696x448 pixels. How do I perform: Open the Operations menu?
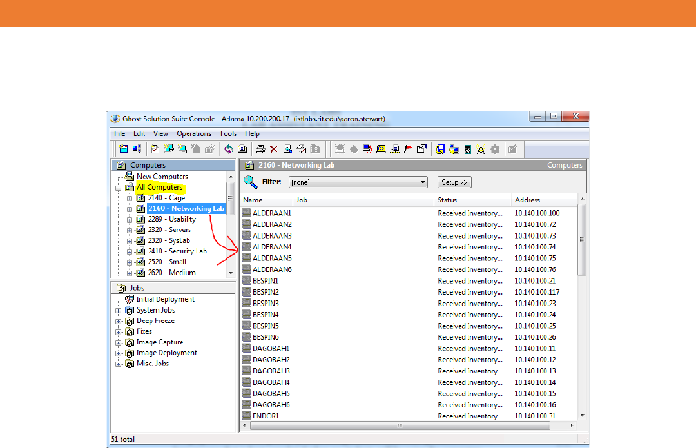[194, 133]
